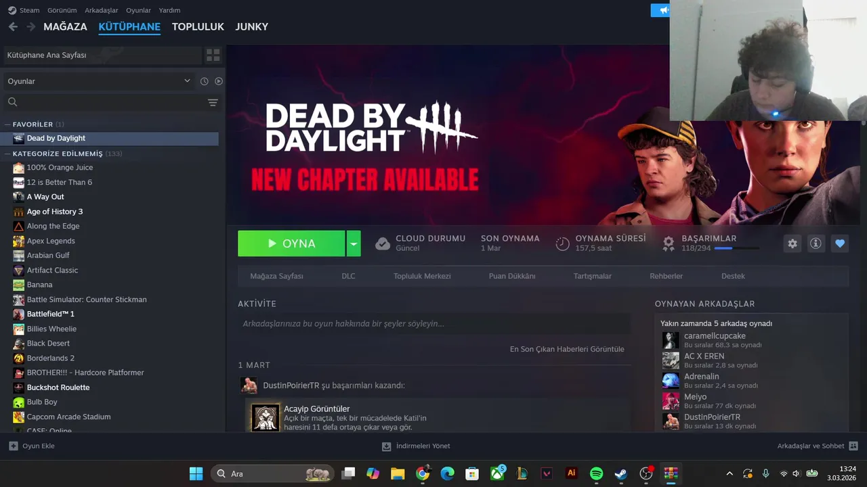
Task: Select Dead by Daylight in favorites
Action: point(111,139)
